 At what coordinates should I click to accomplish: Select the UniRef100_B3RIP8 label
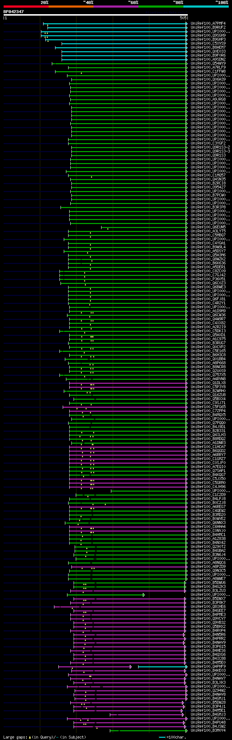(x=208, y=207)
